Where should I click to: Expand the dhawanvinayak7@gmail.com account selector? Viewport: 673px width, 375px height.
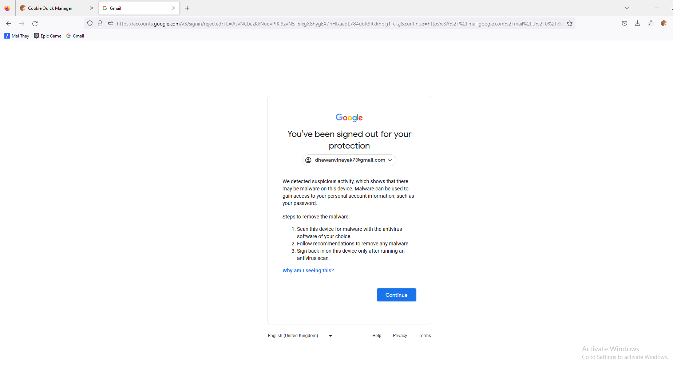(349, 160)
